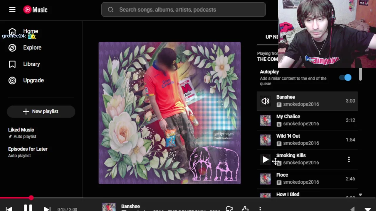376x211 pixels.
Task: Like the current song
Action: [245, 209]
